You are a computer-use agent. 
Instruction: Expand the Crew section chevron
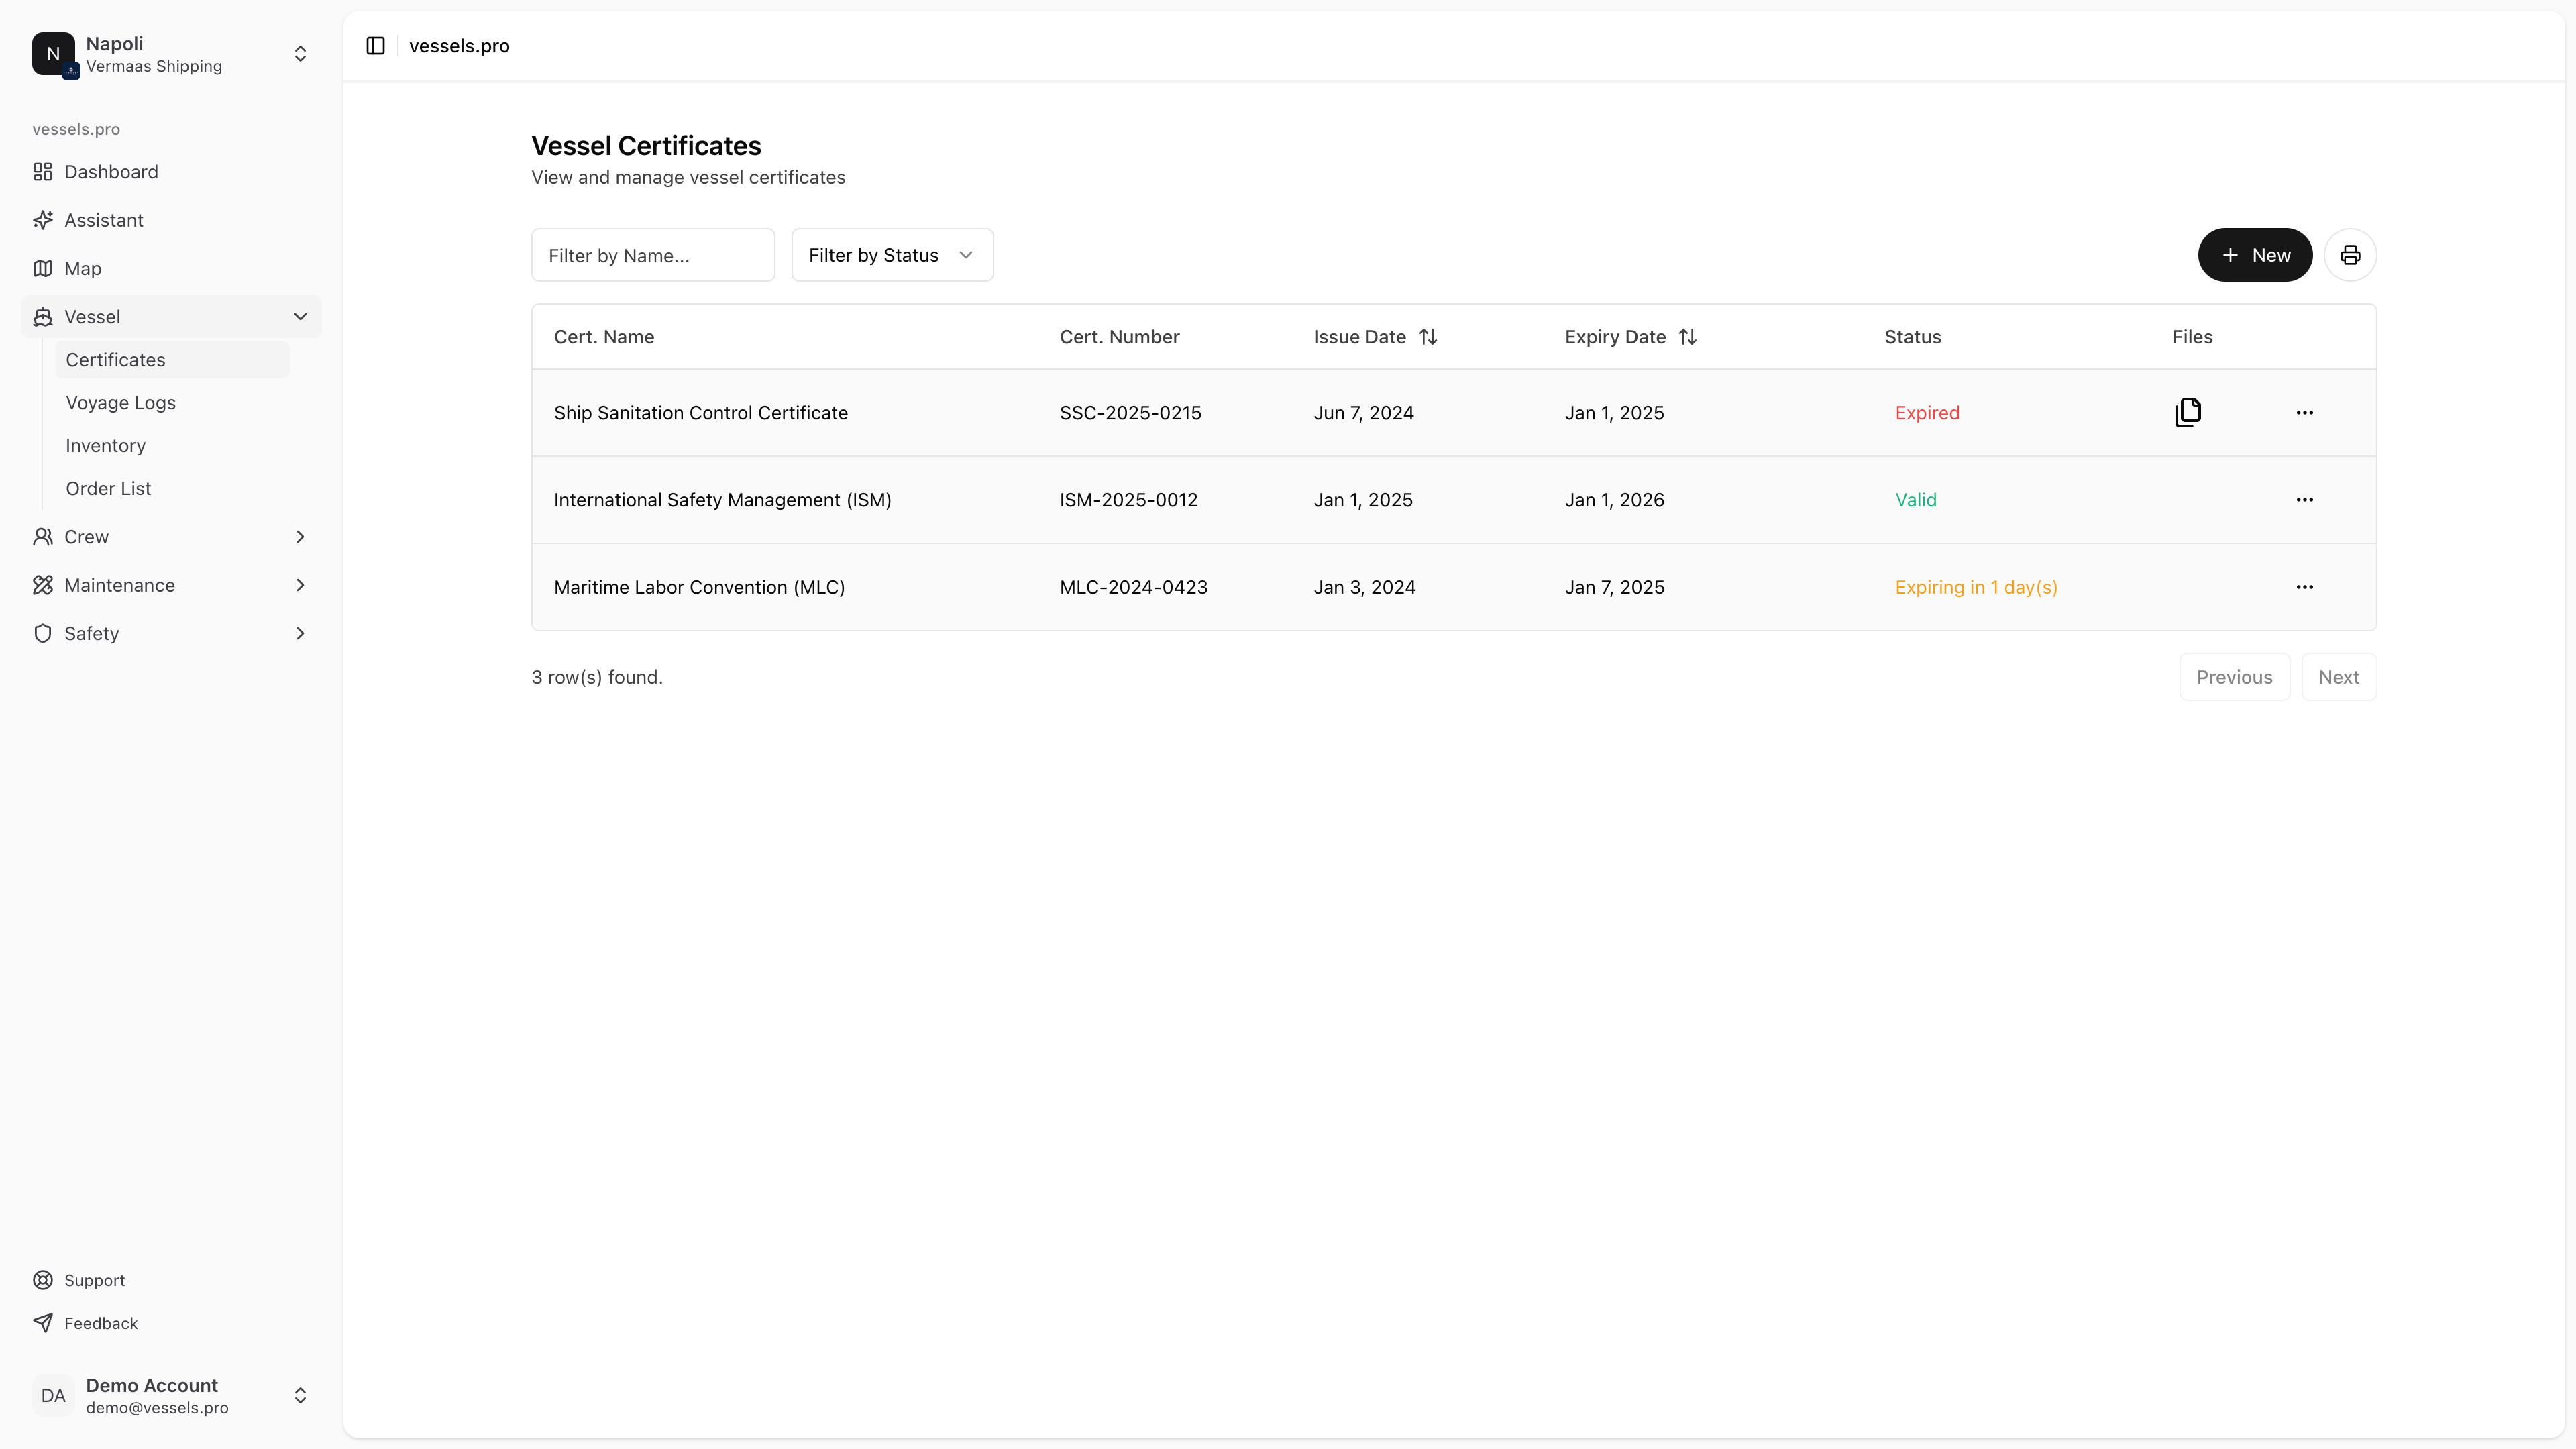pos(300,537)
